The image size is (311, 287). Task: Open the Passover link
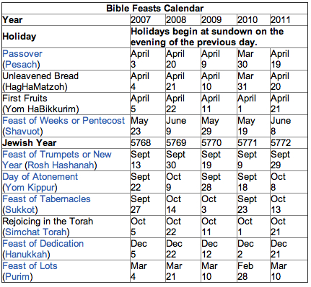[x=22, y=54]
